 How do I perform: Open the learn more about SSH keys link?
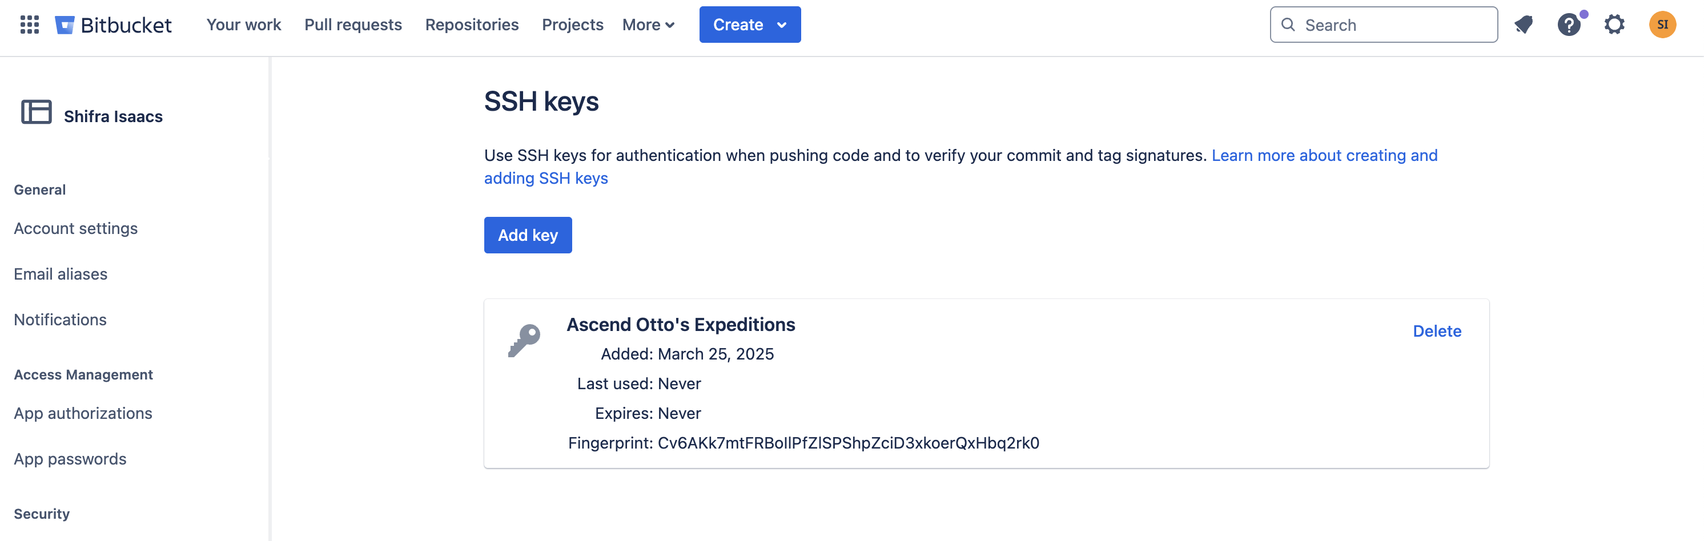tap(1324, 155)
